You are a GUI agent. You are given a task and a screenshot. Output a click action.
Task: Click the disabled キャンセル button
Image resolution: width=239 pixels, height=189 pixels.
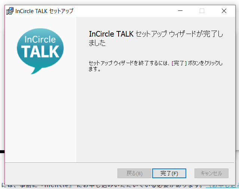click(211, 173)
